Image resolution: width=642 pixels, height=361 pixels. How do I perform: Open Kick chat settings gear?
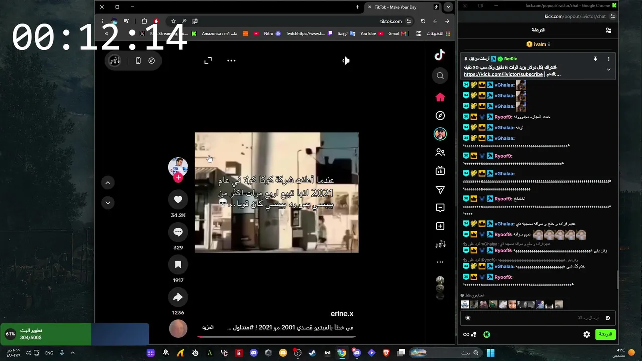(587, 334)
